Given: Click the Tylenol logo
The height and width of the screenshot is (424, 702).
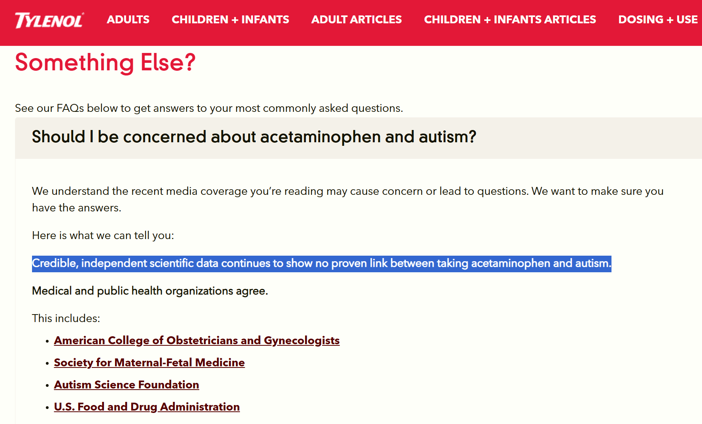Looking at the screenshot, I should click(x=49, y=21).
